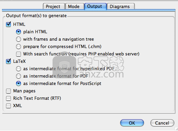Check the Rich Text Format (RTF) box
This screenshot has height=131, width=178.
coord(8,98)
